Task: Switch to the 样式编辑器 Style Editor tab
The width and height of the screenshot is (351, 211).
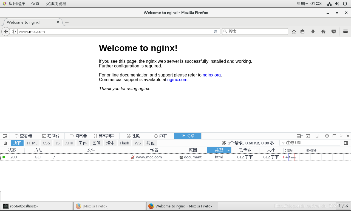Action: 106,136
